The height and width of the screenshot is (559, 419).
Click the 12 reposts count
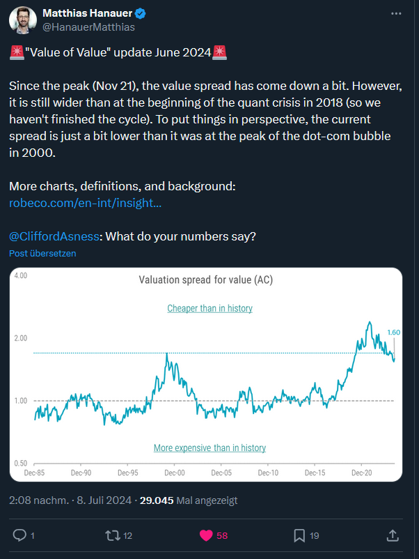128,536
